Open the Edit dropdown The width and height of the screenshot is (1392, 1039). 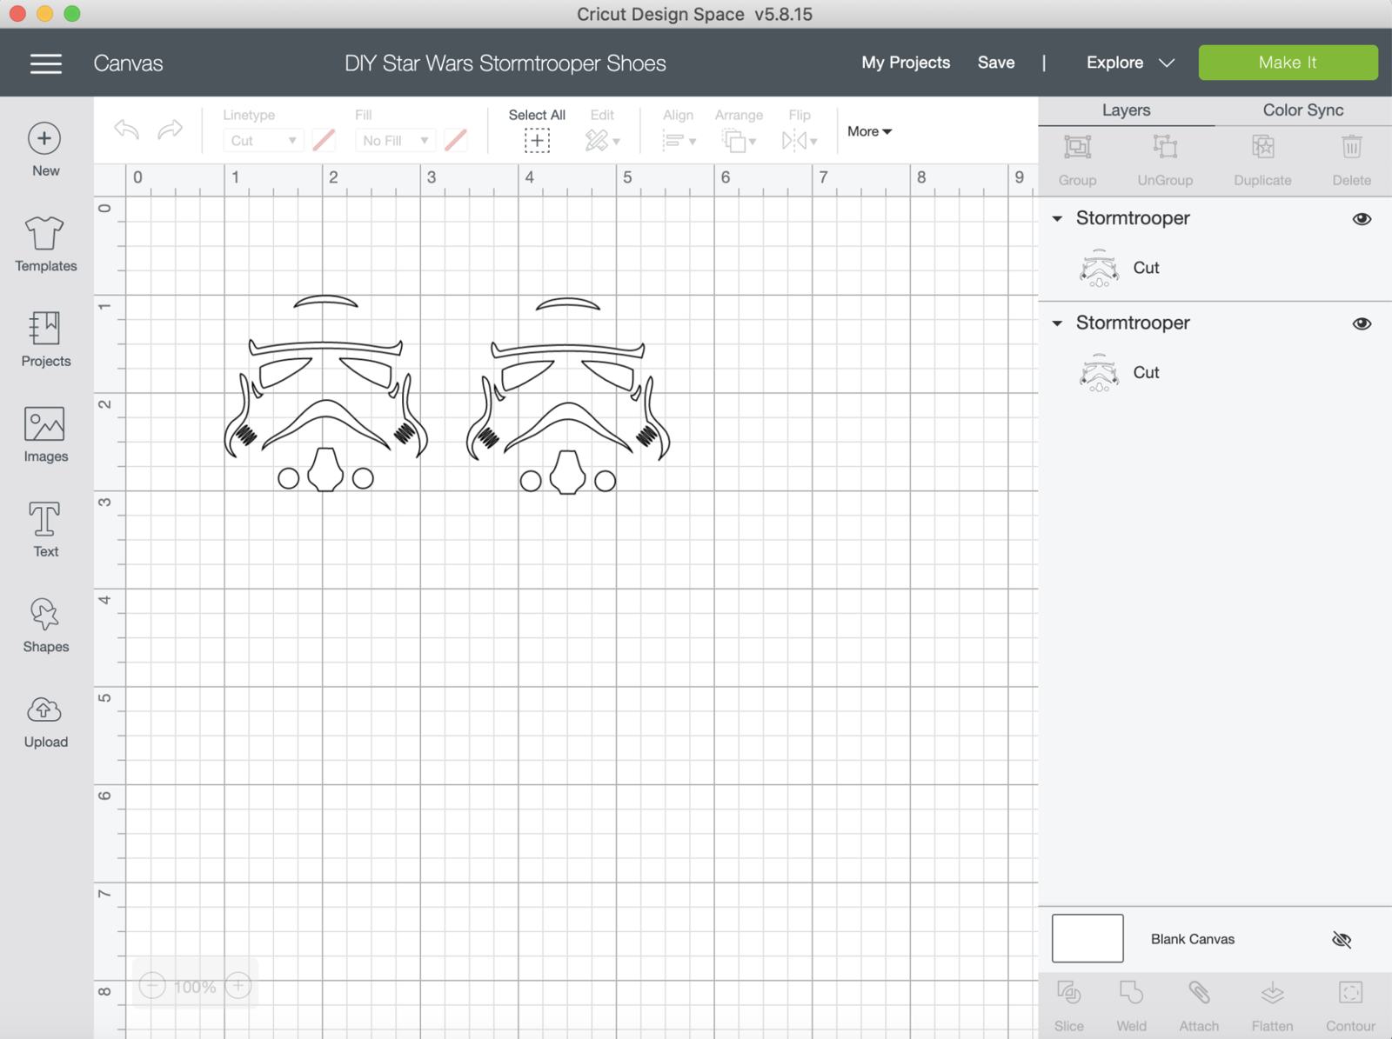click(602, 140)
